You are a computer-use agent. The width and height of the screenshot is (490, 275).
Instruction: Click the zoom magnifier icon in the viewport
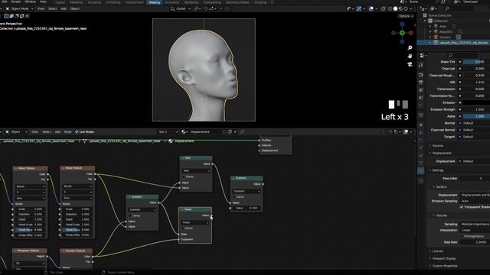pyautogui.click(x=410, y=47)
